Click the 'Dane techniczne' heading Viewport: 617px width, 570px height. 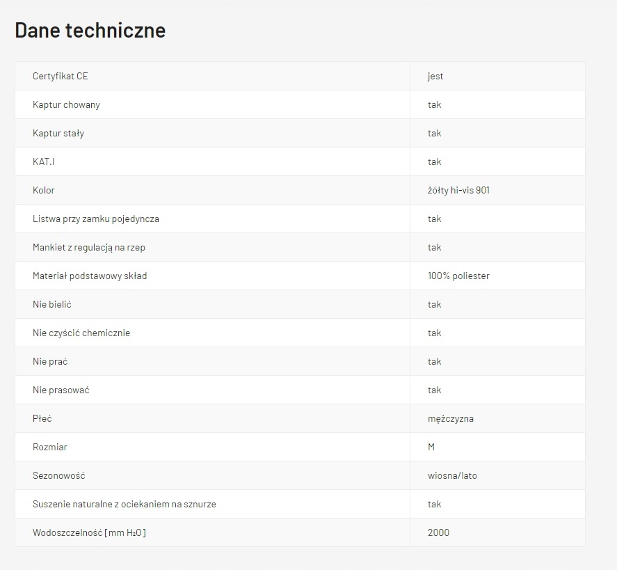click(x=90, y=31)
